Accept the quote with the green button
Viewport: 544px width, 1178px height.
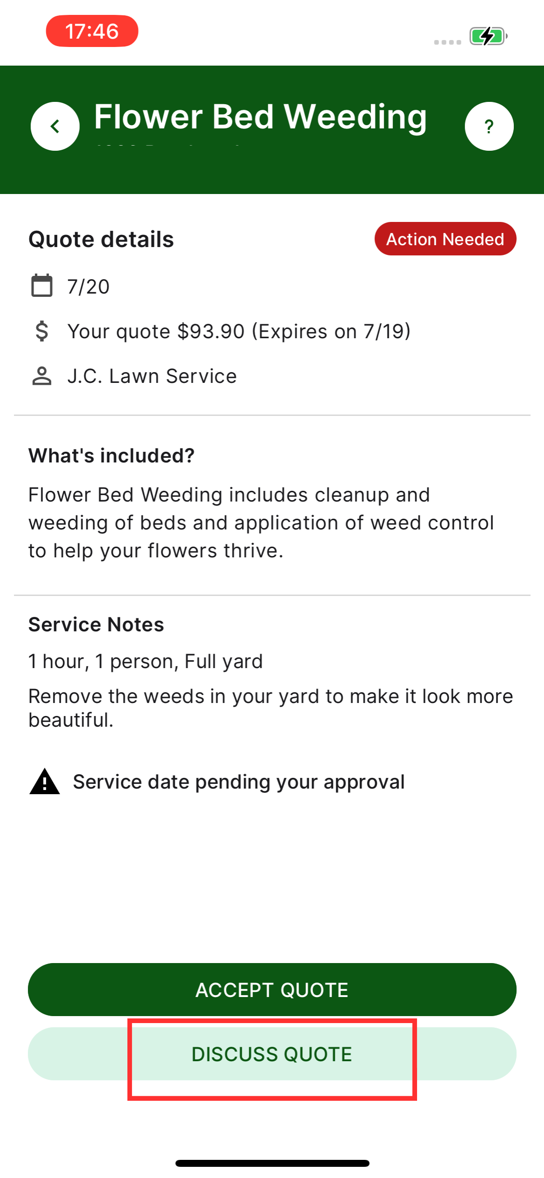272,990
